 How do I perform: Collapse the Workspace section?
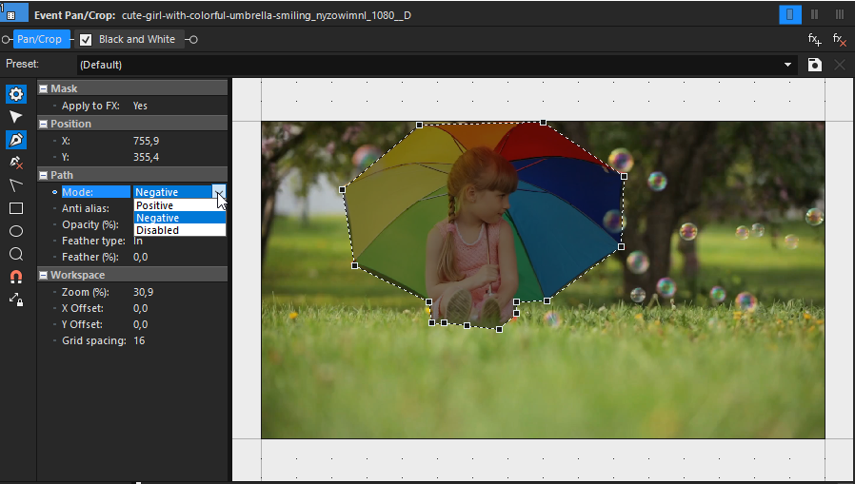(x=44, y=275)
